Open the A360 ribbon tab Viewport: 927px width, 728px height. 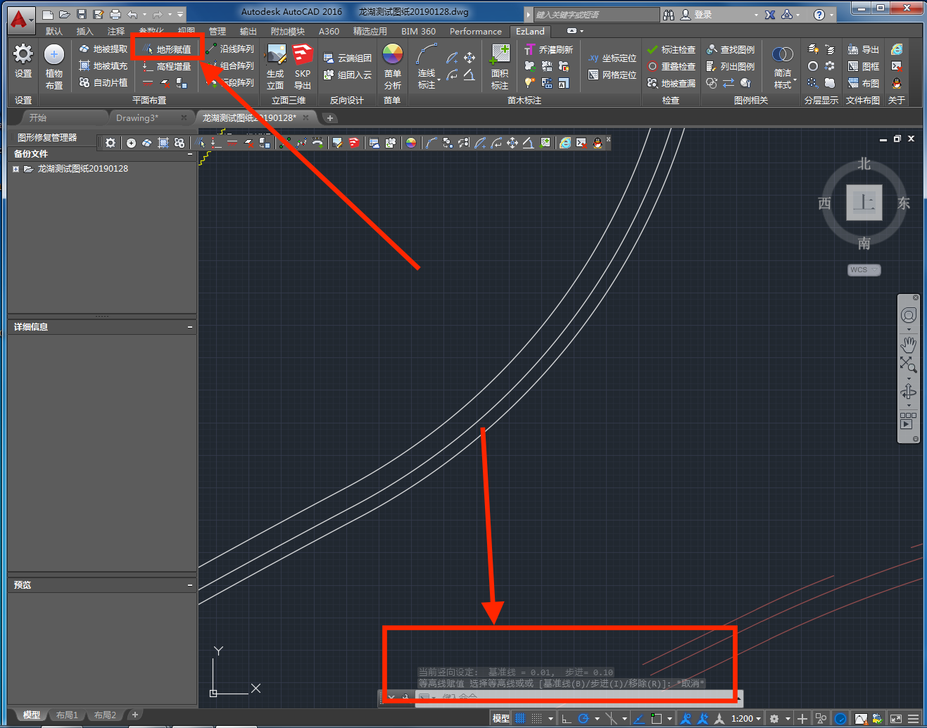329,31
